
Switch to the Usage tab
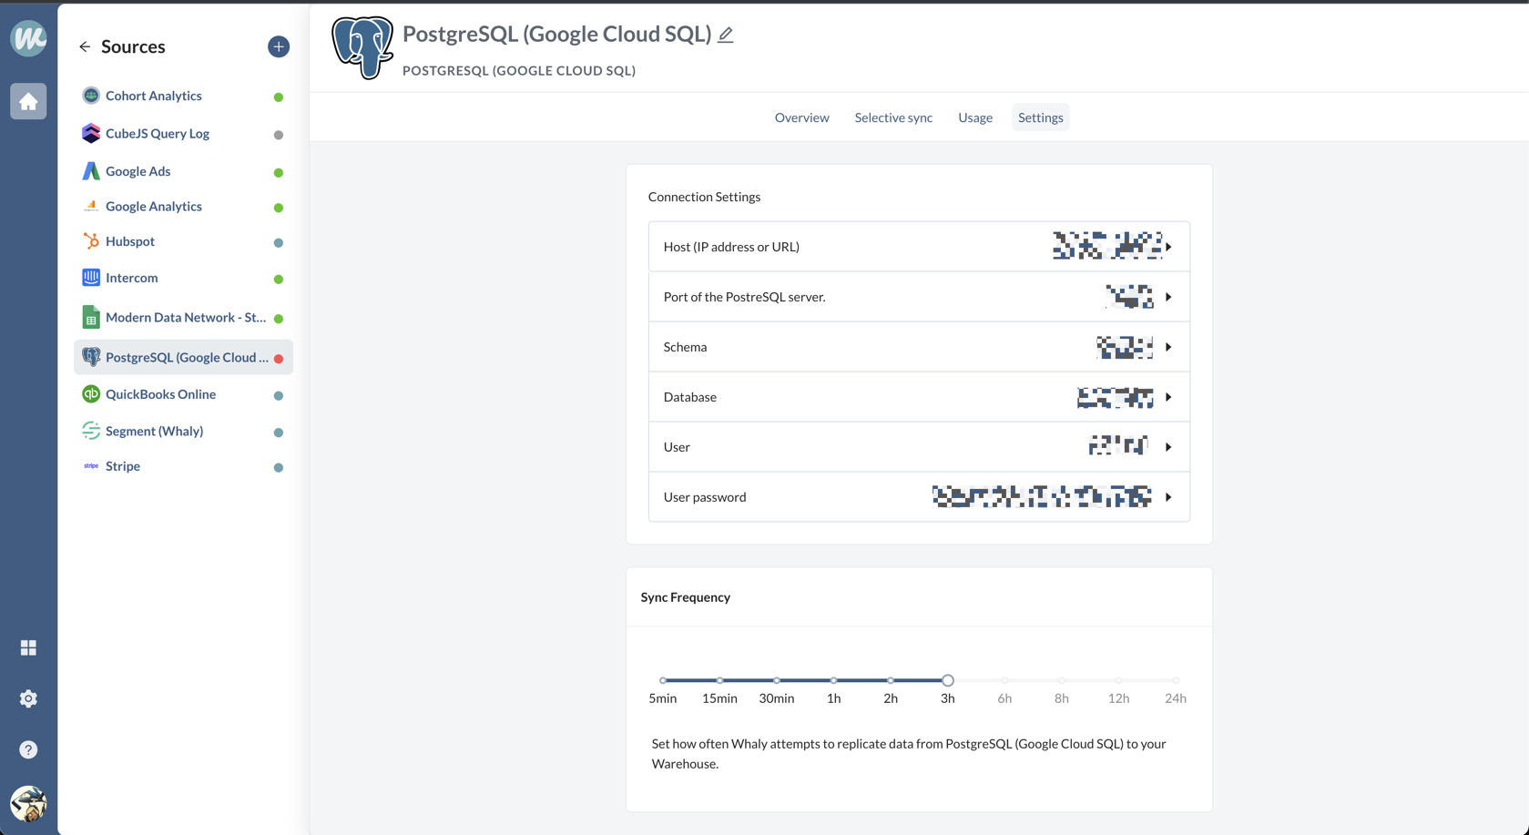(x=975, y=117)
